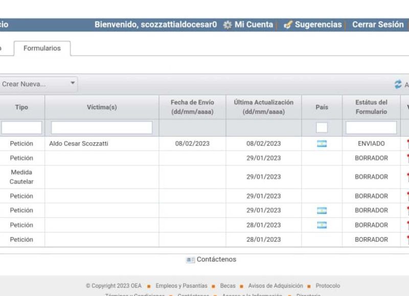Click the Tipo column filter field
This screenshot has width=409, height=296.
(21, 128)
